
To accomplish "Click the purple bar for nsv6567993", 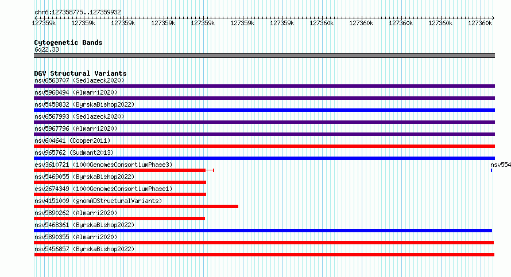I will click(x=264, y=122).
